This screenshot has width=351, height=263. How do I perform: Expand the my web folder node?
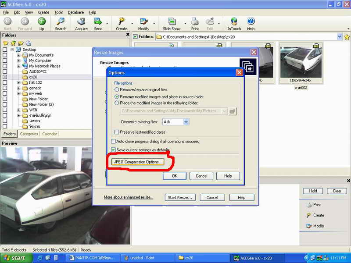[x=19, y=93]
